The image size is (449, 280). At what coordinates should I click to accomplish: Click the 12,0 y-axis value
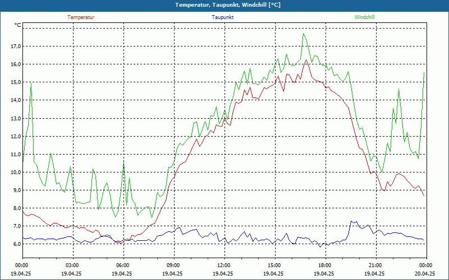tap(16, 136)
